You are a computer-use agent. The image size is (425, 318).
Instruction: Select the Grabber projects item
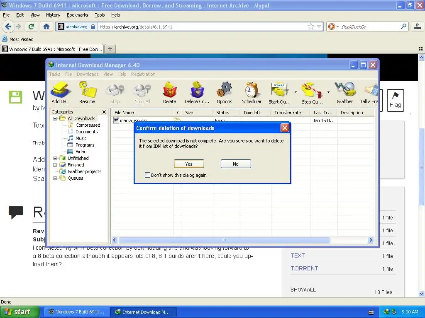point(84,171)
